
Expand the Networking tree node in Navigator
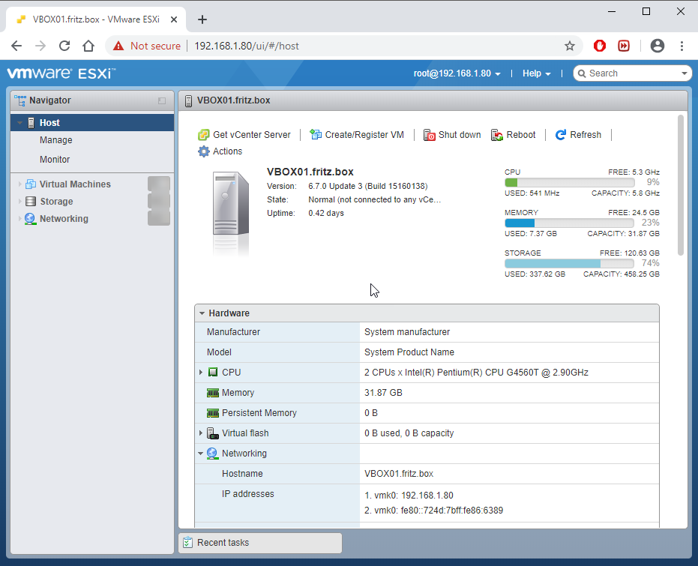19,218
